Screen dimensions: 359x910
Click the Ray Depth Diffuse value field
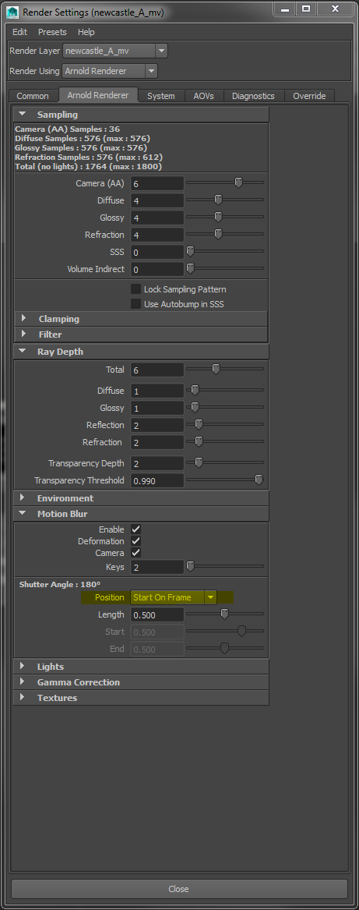click(x=157, y=391)
